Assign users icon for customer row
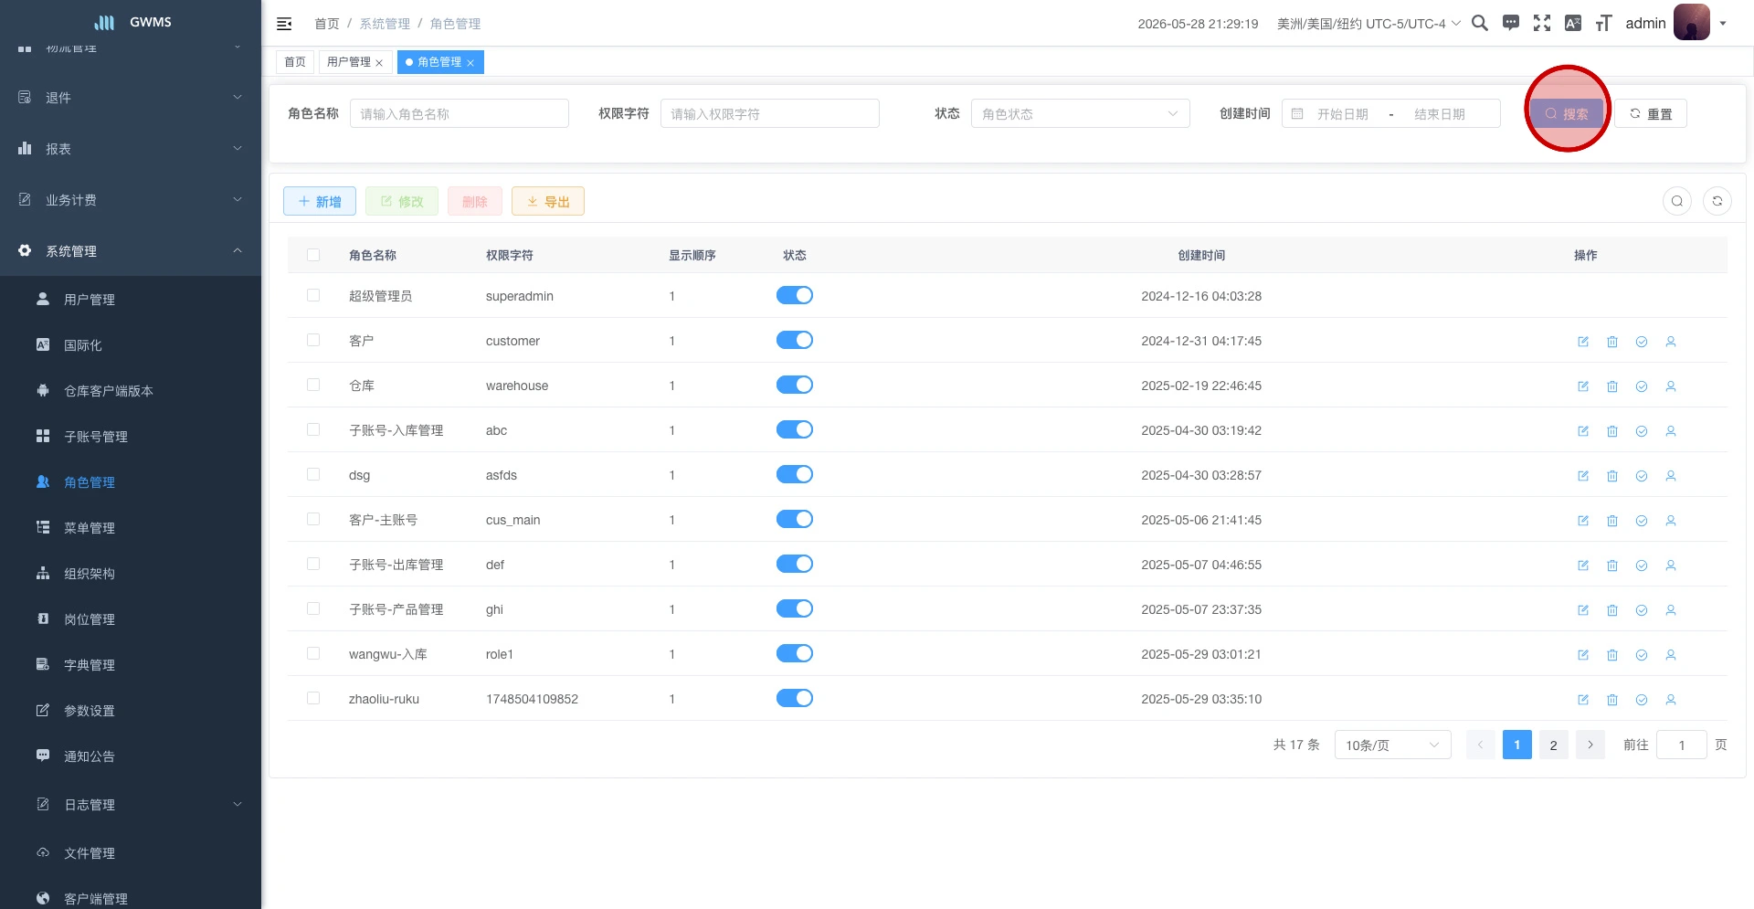The height and width of the screenshot is (909, 1754). [1671, 342]
